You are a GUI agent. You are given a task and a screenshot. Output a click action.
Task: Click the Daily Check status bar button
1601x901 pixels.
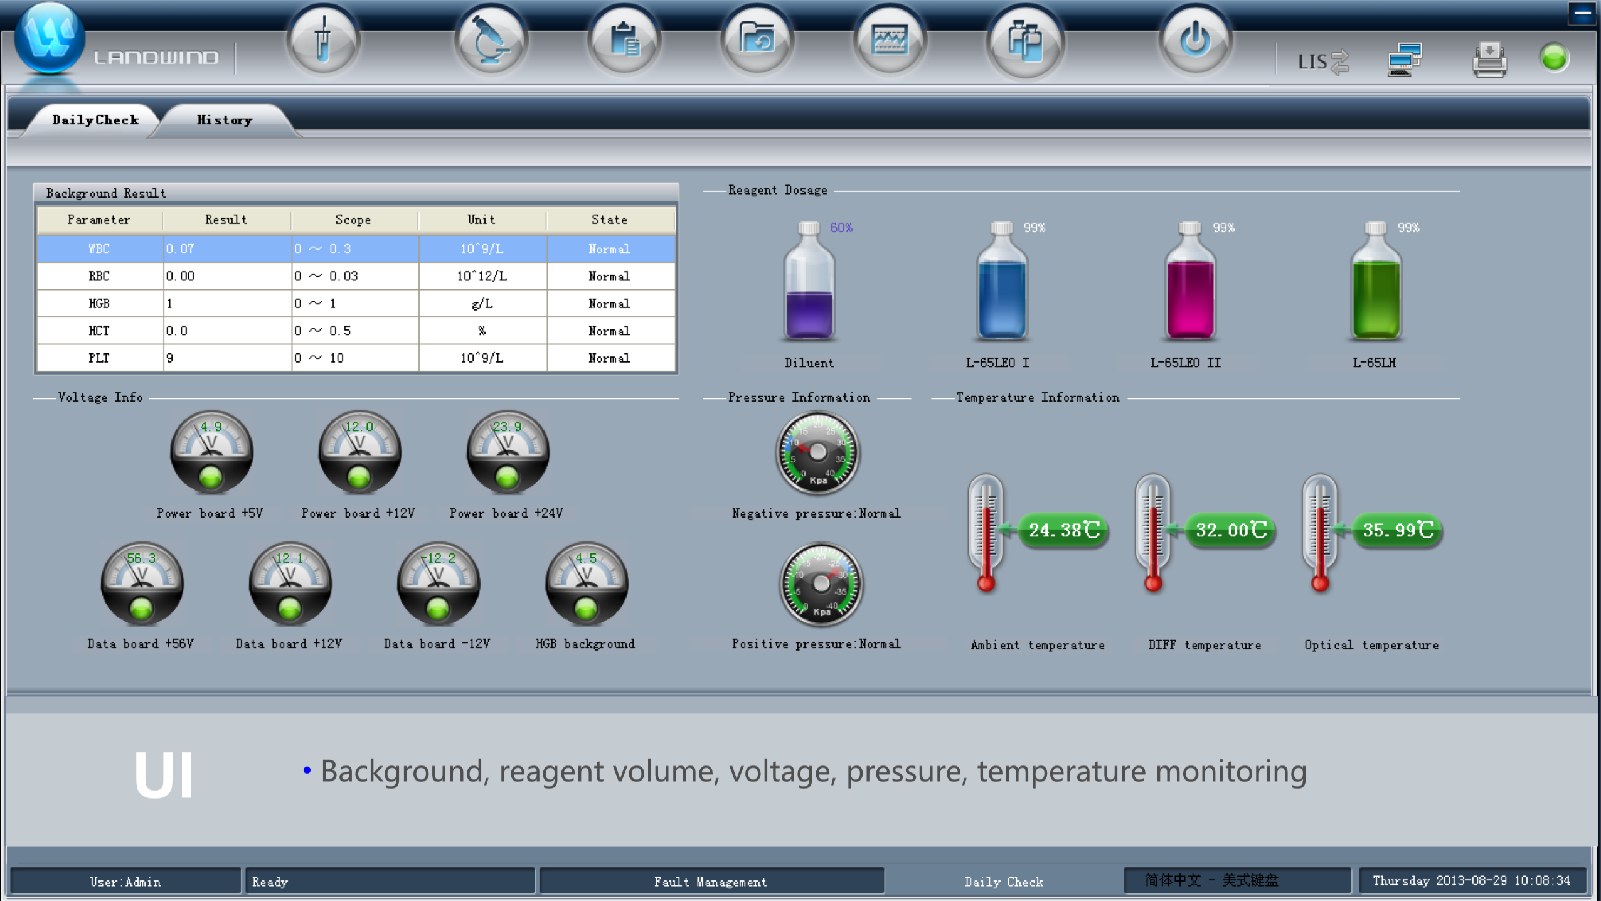point(1003,882)
